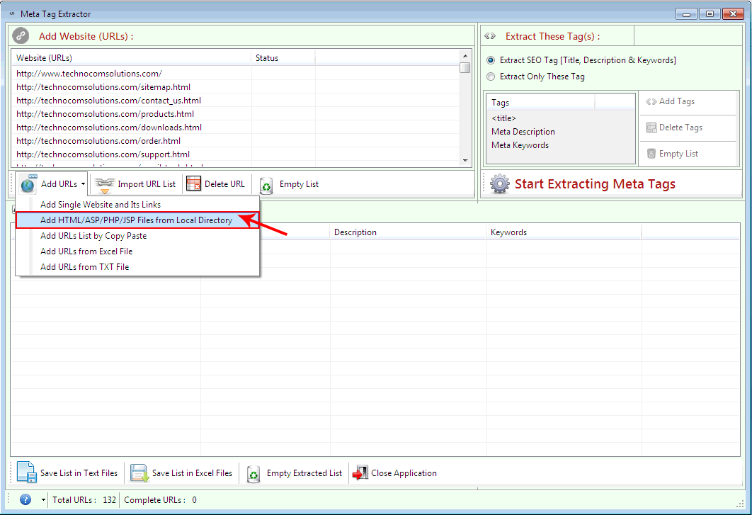Image resolution: width=752 pixels, height=515 pixels.
Task: Choose Add URLs from TXT File
Action: [137, 267]
